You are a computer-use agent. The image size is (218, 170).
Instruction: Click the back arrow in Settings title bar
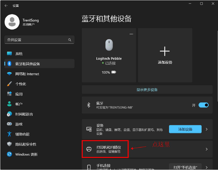pyautogui.click(x=6, y=5)
